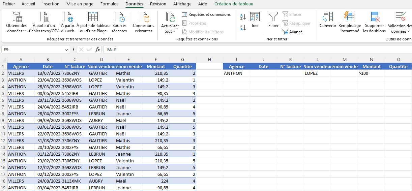The image size is (412, 191).
Task: Select the N° facture header in column K
Action: pos(290,66)
